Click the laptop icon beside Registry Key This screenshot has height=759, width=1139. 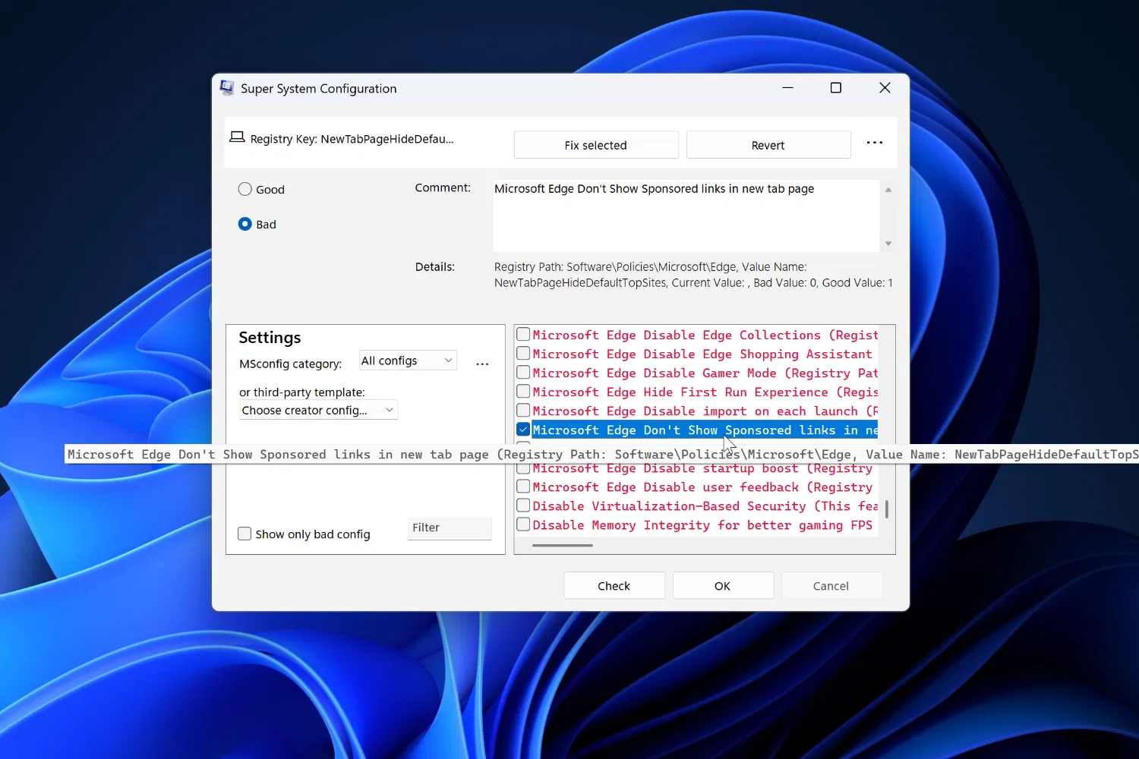click(237, 137)
